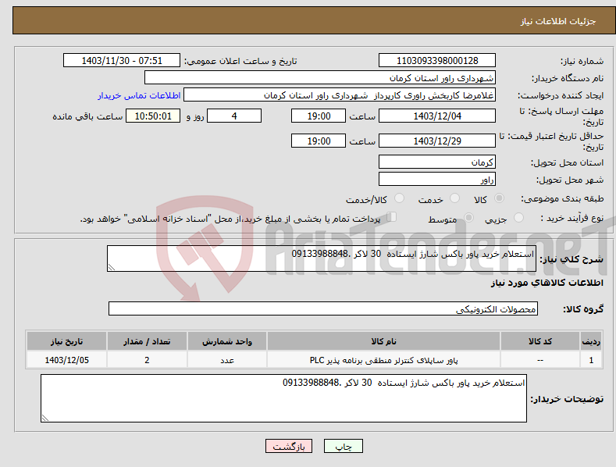Click the price validity date 1403/12/29
Viewport: 616px width, 467px height.
(x=437, y=141)
